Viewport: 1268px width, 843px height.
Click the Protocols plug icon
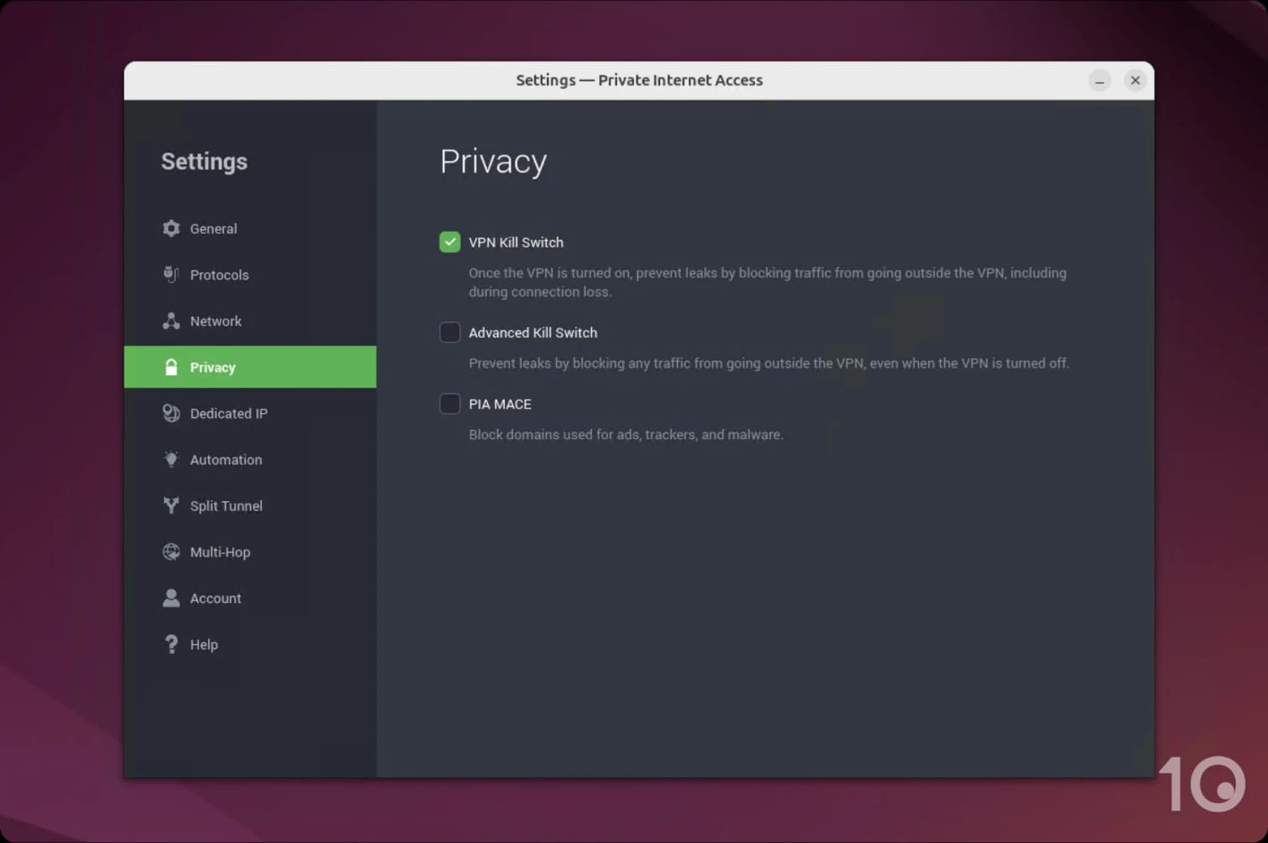(x=172, y=275)
